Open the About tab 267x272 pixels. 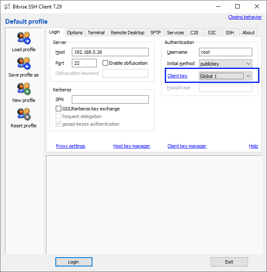pyautogui.click(x=248, y=33)
